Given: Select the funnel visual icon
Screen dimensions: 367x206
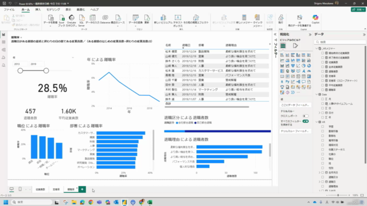Looking at the screenshot, I should 293,66.
